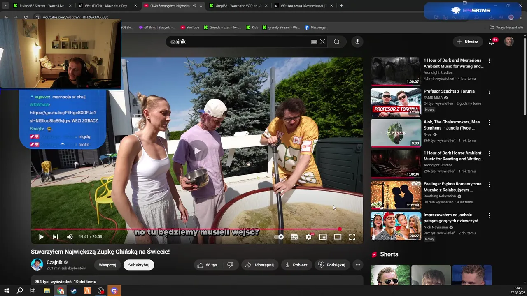Toggle theater mode view

338,237
